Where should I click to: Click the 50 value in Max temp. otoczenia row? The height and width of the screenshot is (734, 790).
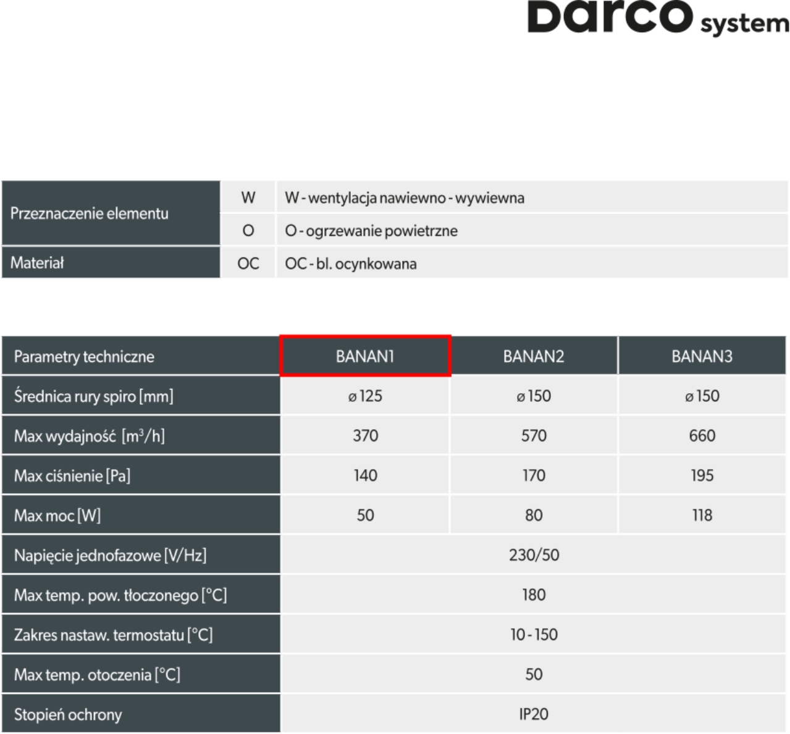(534, 674)
